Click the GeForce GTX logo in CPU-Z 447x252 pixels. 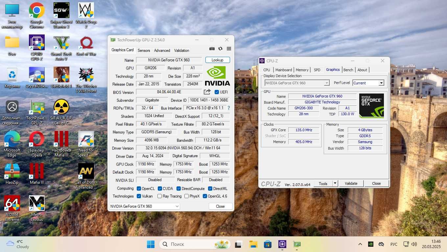371,106
